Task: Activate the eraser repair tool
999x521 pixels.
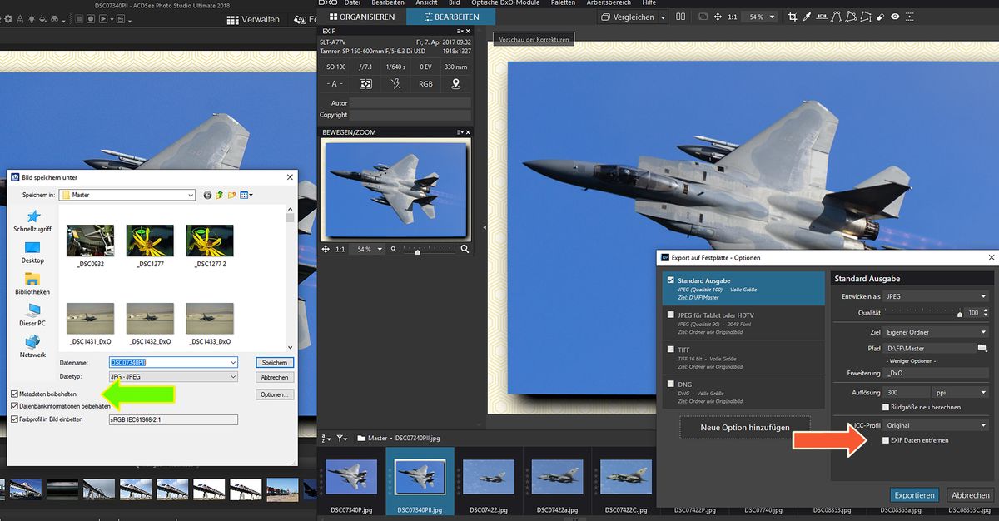Action: (879, 17)
